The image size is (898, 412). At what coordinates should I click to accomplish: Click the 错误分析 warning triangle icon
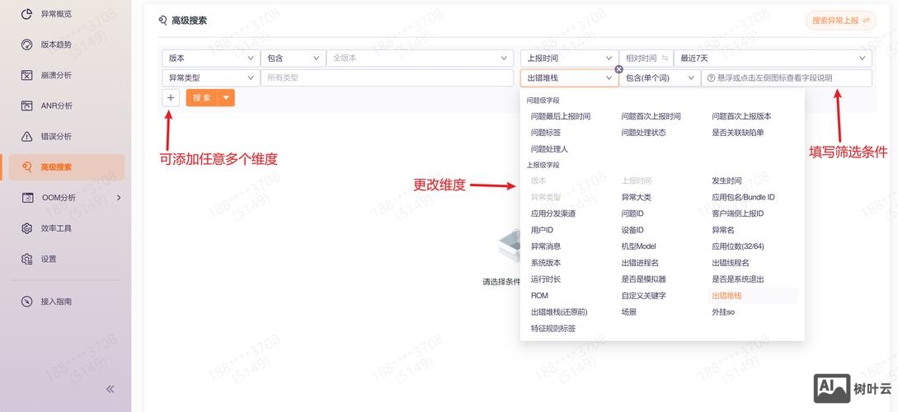pyautogui.click(x=26, y=136)
